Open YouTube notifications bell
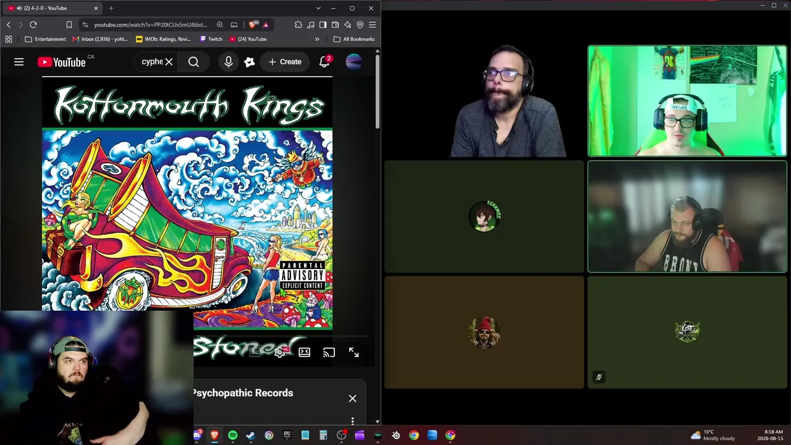 pyautogui.click(x=324, y=62)
